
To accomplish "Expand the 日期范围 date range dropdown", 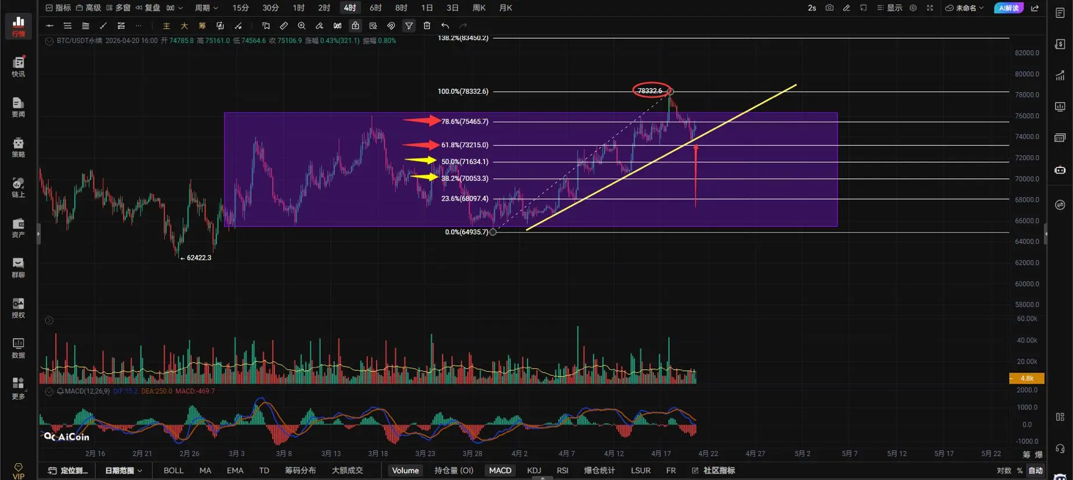I will click(x=124, y=471).
